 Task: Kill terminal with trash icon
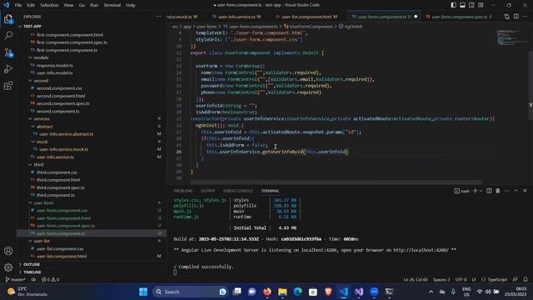[x=498, y=191]
